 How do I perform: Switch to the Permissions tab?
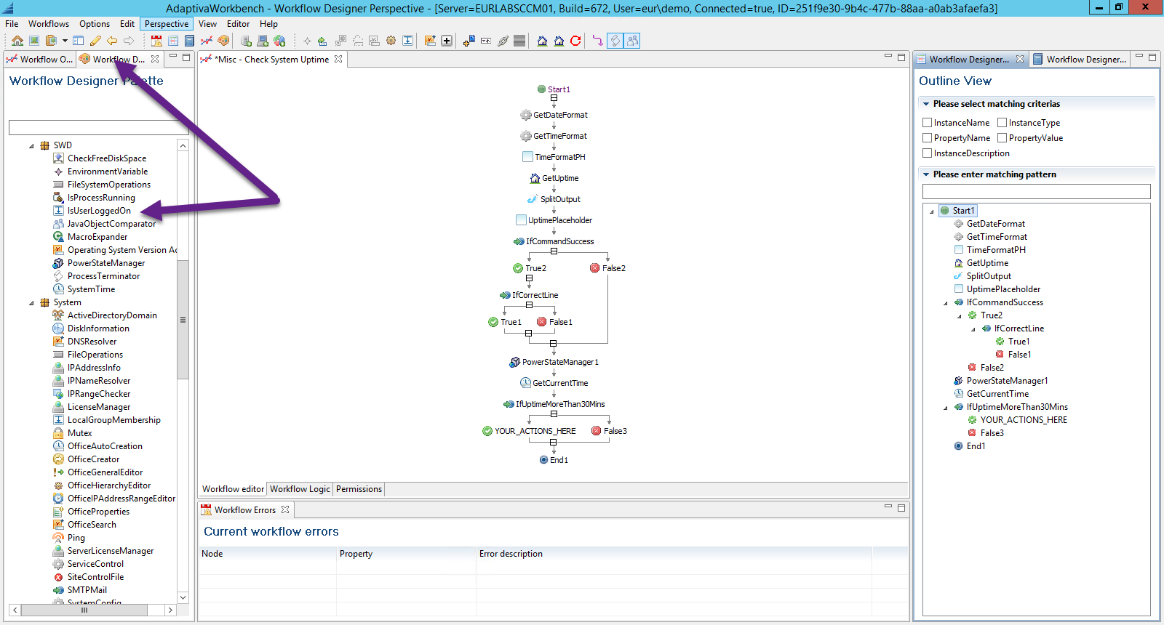359,489
